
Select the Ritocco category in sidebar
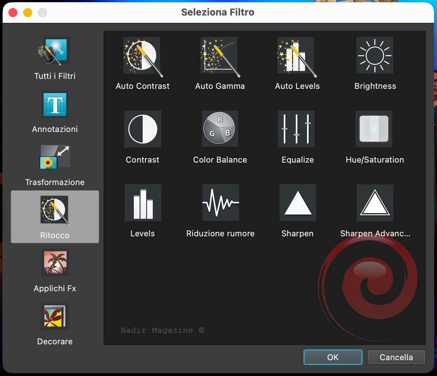tap(55, 217)
